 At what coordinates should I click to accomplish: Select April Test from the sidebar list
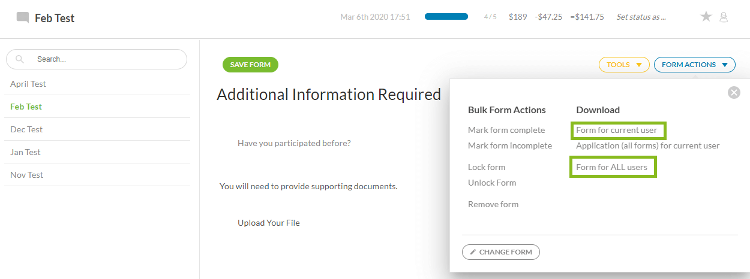[28, 84]
